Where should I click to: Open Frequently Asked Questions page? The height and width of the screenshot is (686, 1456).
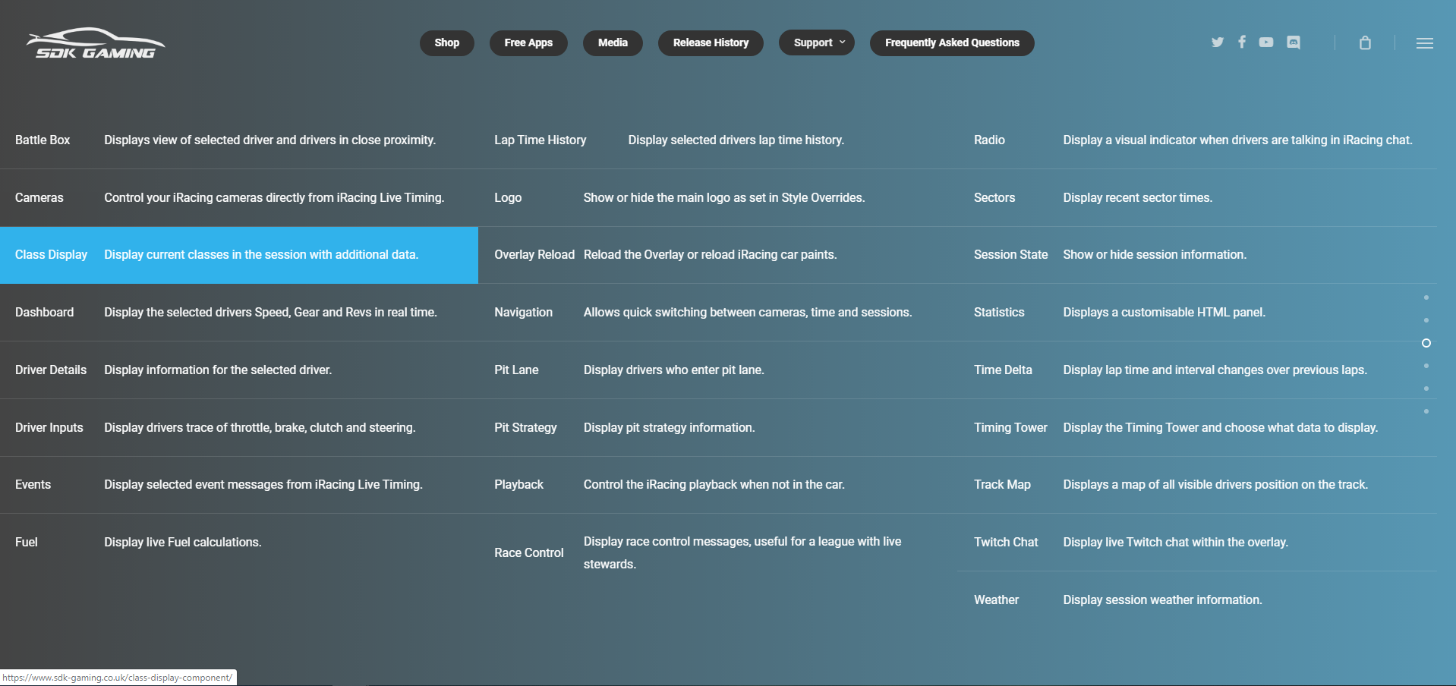[952, 42]
